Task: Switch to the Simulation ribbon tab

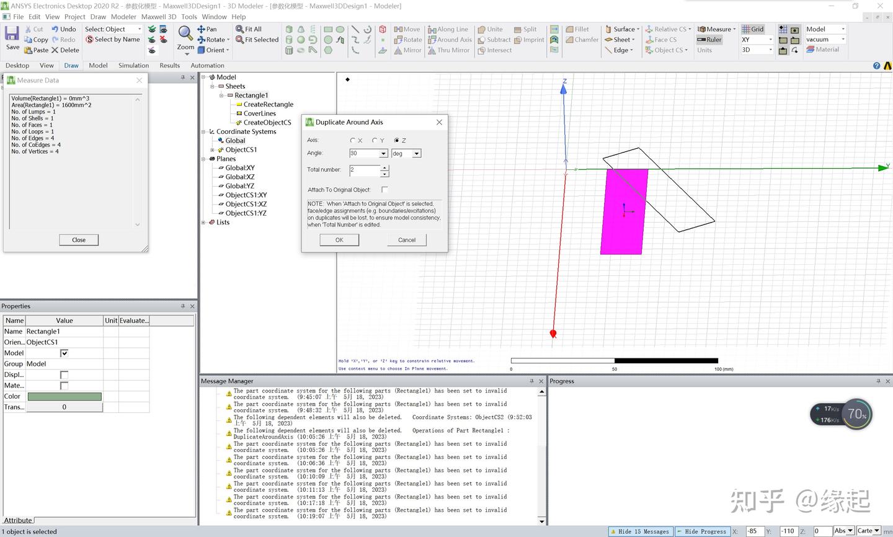Action: (x=133, y=65)
